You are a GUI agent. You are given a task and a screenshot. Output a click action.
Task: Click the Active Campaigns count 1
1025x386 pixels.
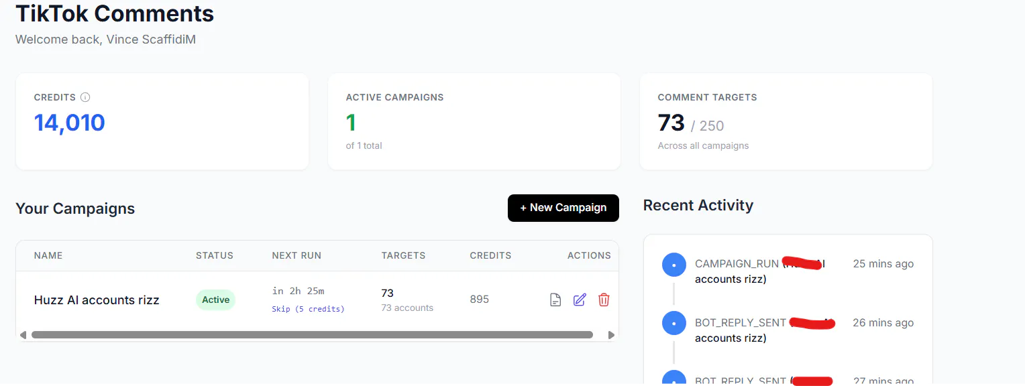coord(351,123)
